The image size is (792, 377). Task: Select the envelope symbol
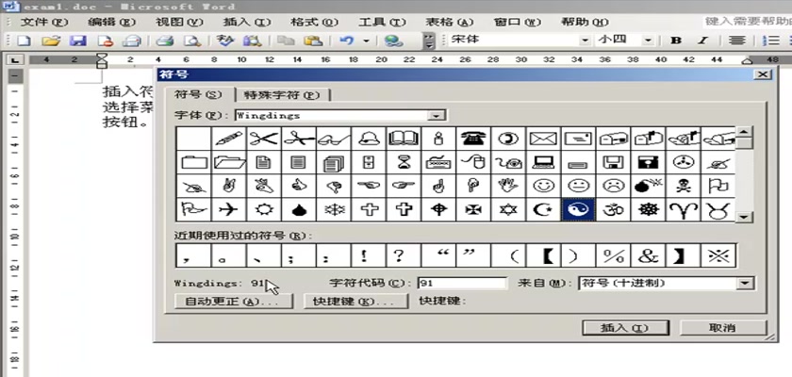pos(543,139)
